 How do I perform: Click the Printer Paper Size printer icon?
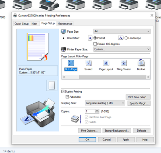click(x=63, y=49)
